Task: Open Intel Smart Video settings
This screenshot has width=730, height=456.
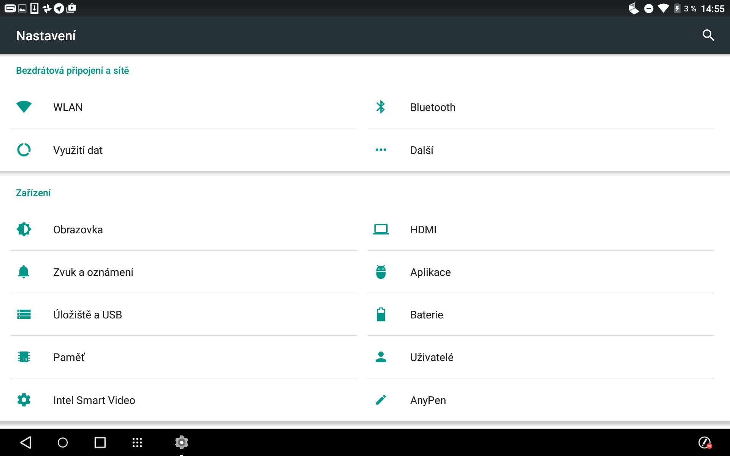Action: click(x=94, y=400)
